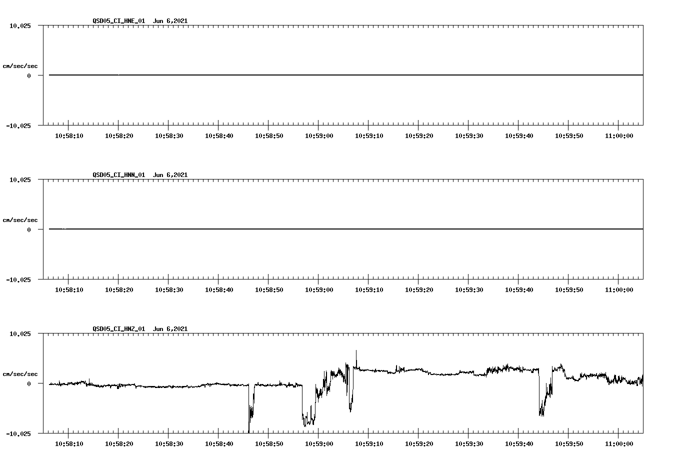Screen dimensions: 679x462
Task: Click the 10:58:50 time label under HNZ plot
Action: pyautogui.click(x=269, y=444)
